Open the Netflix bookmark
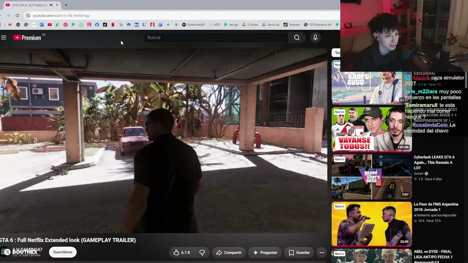Image resolution: width=468 pixels, height=263 pixels. (x=113, y=24)
